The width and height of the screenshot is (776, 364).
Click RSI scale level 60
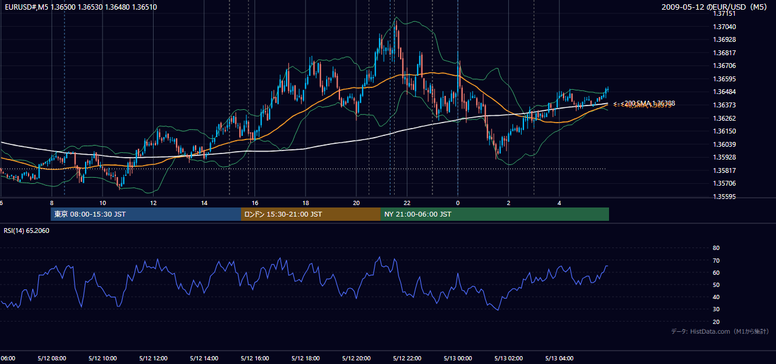pos(716,272)
